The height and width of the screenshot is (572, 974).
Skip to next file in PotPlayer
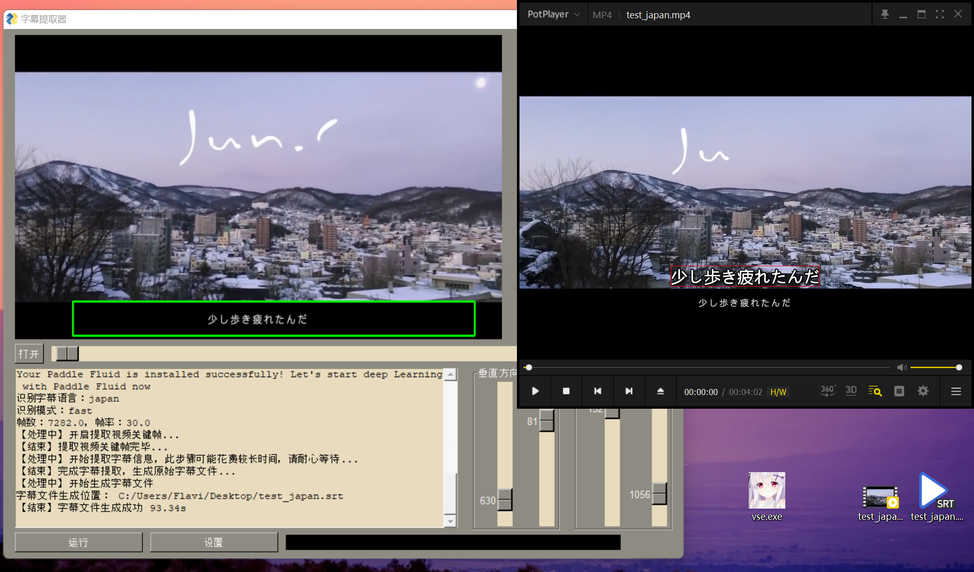[x=629, y=391]
